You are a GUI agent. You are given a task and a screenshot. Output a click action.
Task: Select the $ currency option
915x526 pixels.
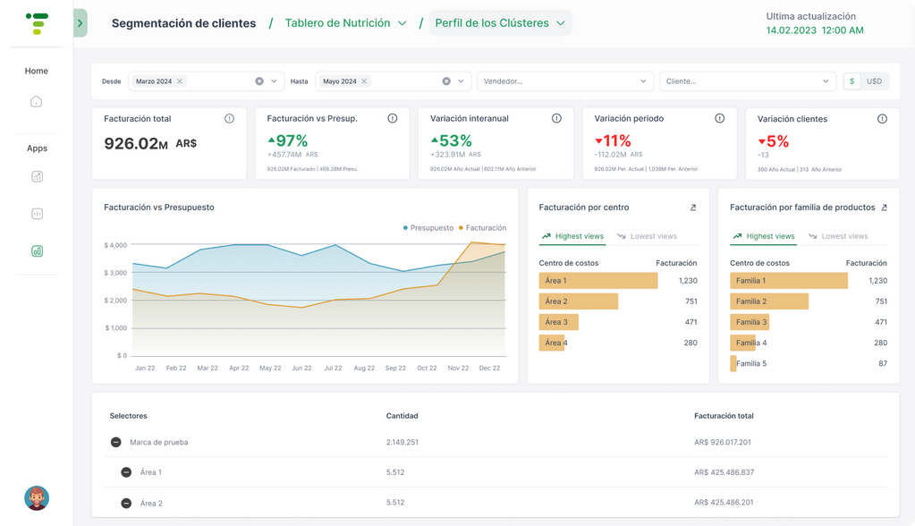pyautogui.click(x=851, y=81)
